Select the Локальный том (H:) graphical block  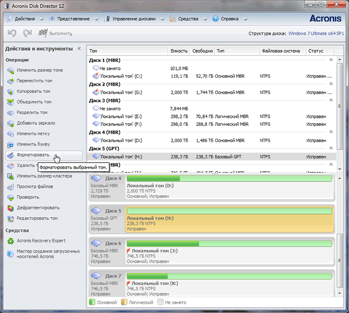(x=229, y=220)
